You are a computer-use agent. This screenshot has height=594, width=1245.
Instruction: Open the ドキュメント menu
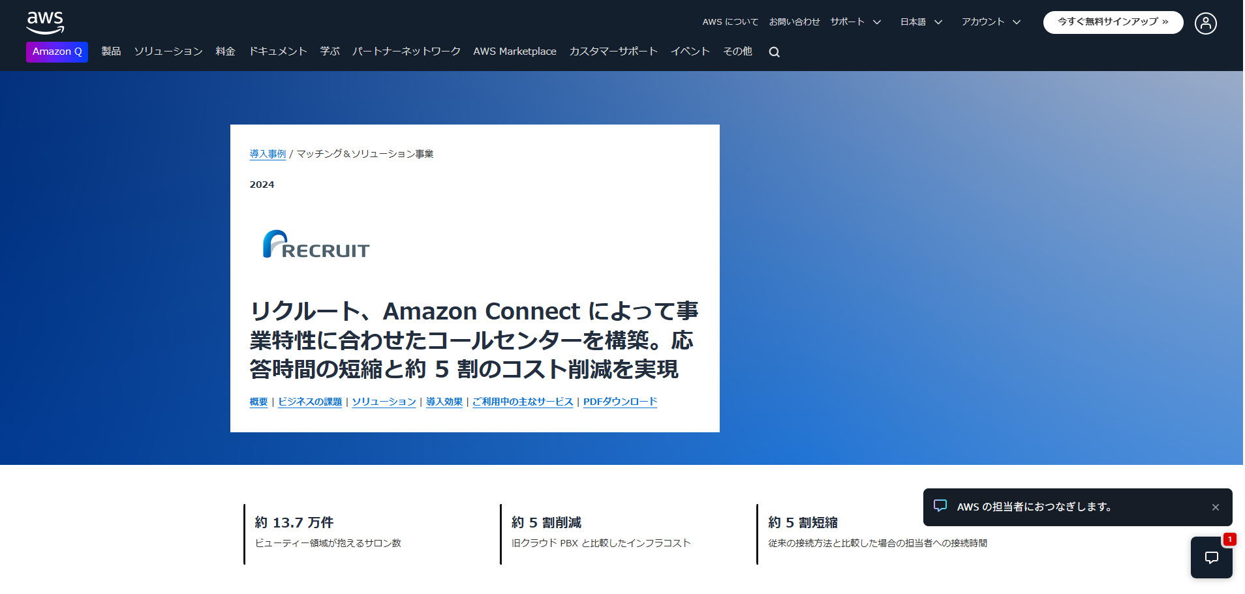278,52
